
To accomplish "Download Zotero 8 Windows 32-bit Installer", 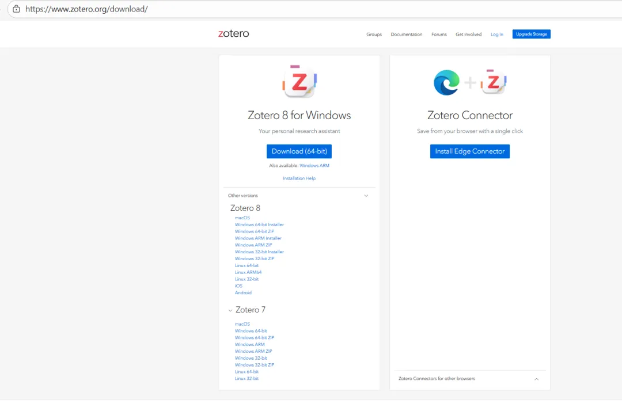I will (x=259, y=252).
